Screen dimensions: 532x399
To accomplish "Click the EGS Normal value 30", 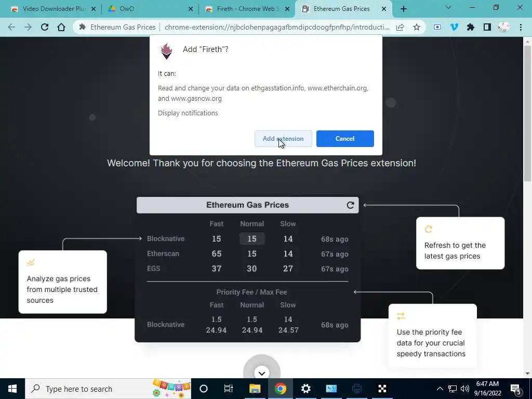I will coord(252,269).
